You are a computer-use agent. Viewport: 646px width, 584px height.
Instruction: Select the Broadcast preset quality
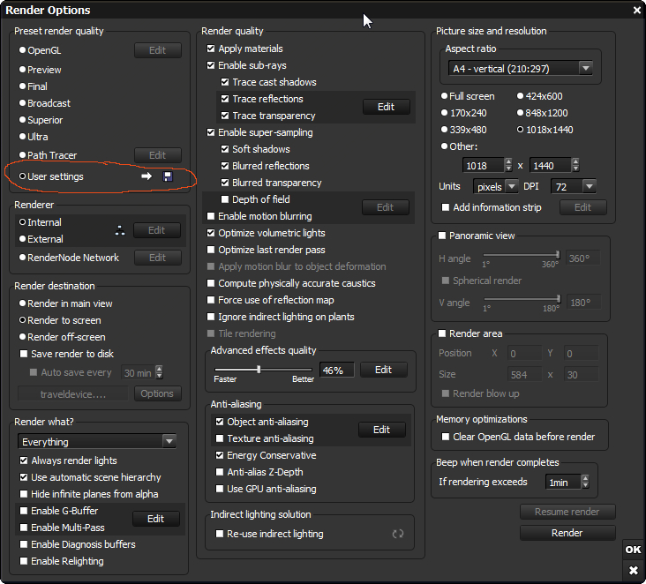pos(23,103)
